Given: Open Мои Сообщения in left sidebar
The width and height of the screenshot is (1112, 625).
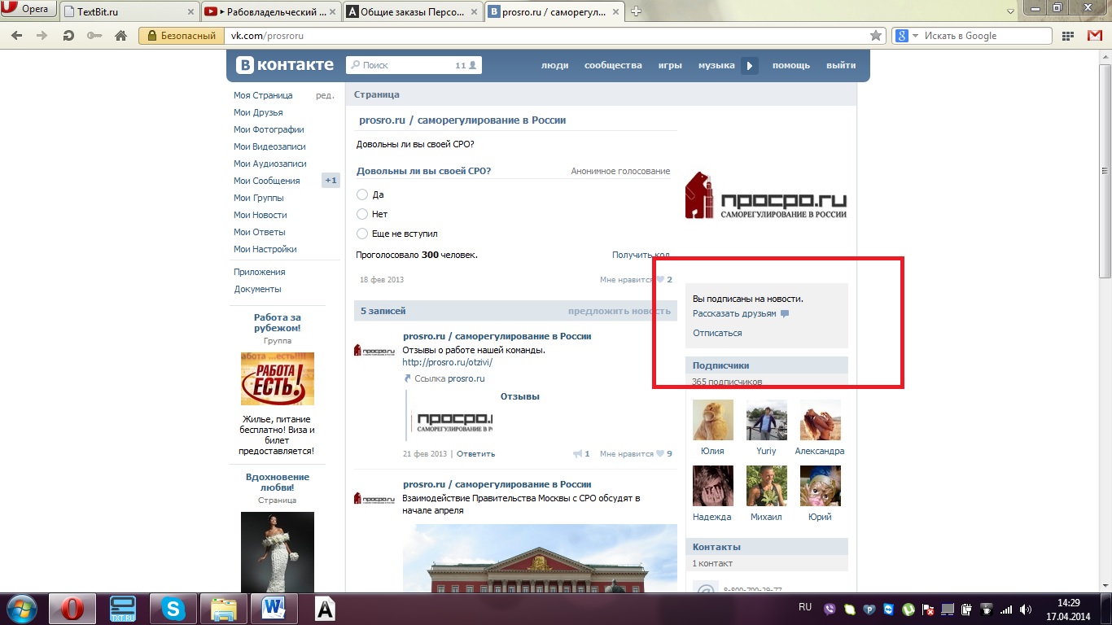Looking at the screenshot, I should 267,181.
